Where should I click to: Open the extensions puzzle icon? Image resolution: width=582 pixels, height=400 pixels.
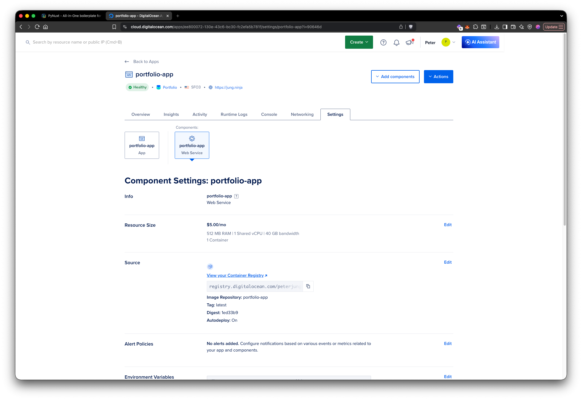(x=475, y=27)
